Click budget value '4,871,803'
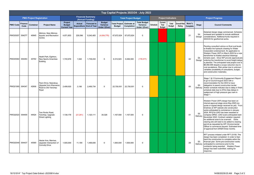Viewport: 254px width, 175px height. pyautogui.click(x=67, y=35)
